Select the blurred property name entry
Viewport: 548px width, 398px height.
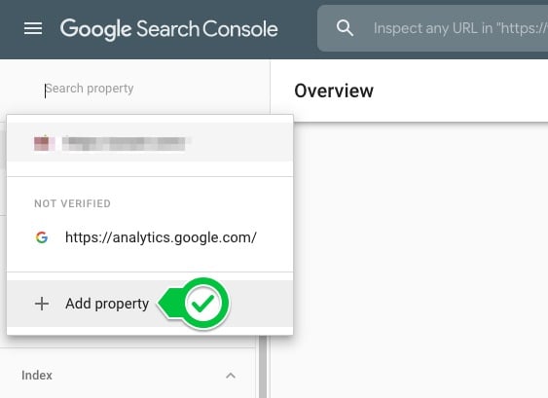(x=124, y=144)
